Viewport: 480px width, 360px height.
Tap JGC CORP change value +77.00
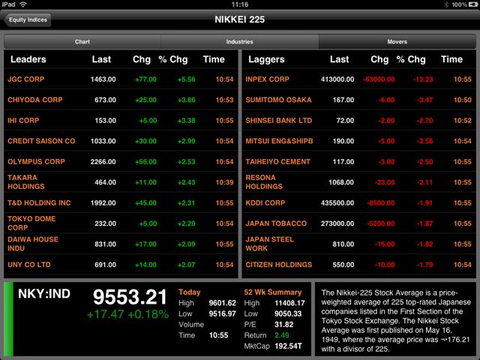tap(145, 79)
